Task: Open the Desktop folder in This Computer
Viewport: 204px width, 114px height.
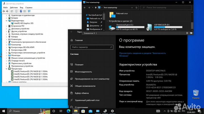Action: 112,14
